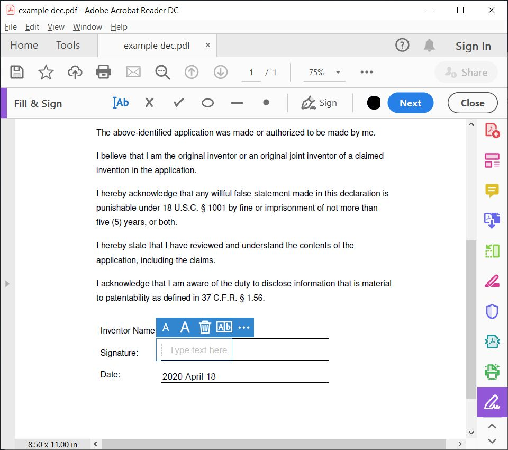Open the 75% zoom level dropdown
This screenshot has width=508, height=450.
(324, 73)
